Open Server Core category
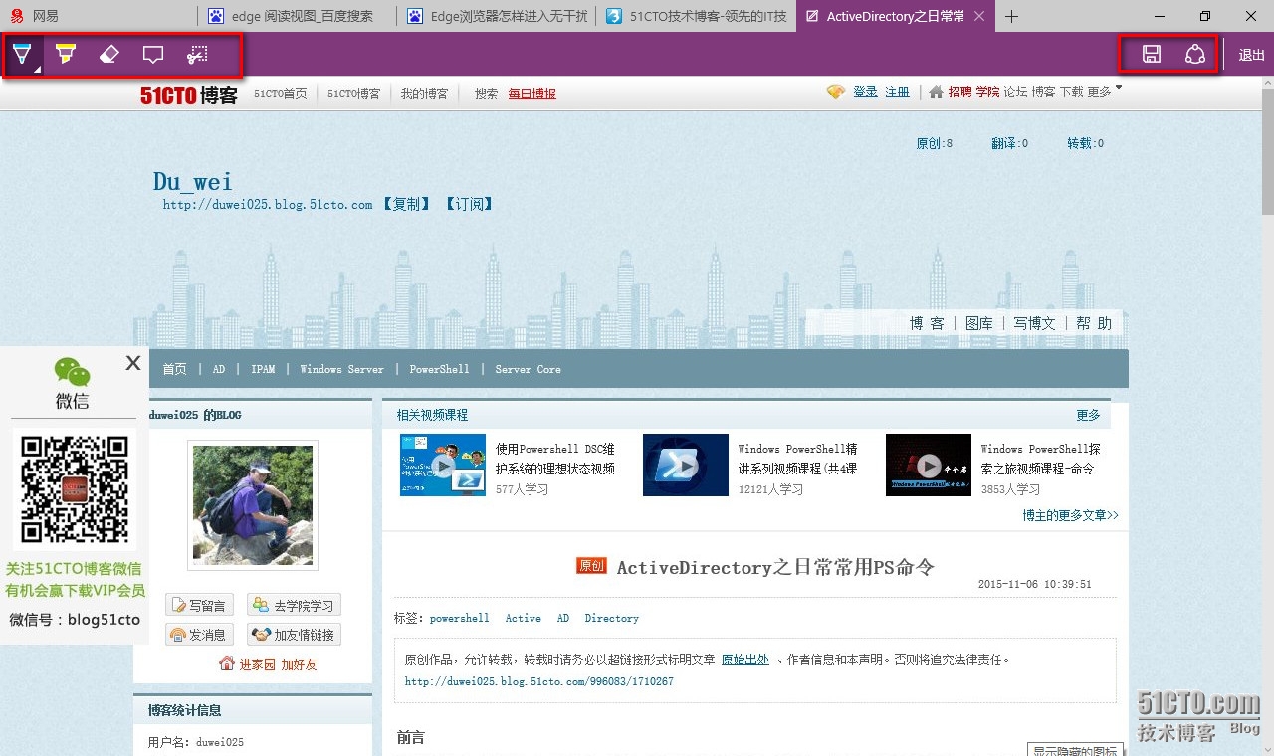Screen dimensions: 1274x756 click(528, 369)
